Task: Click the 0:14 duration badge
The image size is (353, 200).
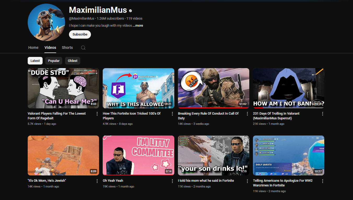Action: 169,171
